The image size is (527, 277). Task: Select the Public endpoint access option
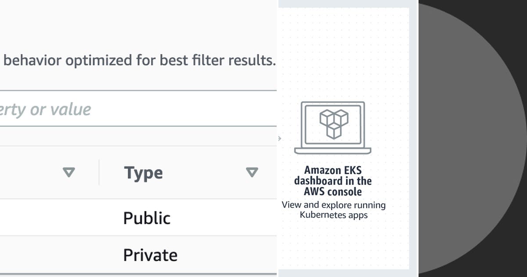click(146, 217)
